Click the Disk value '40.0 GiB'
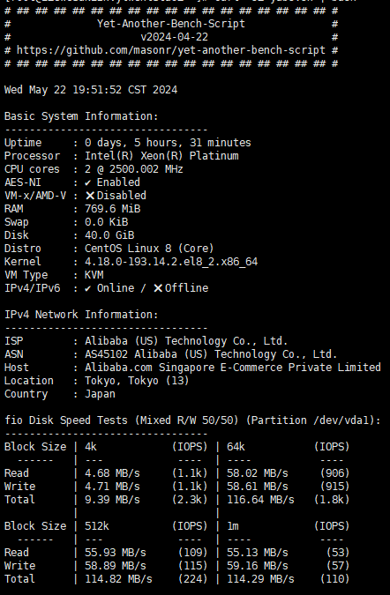 point(109,235)
